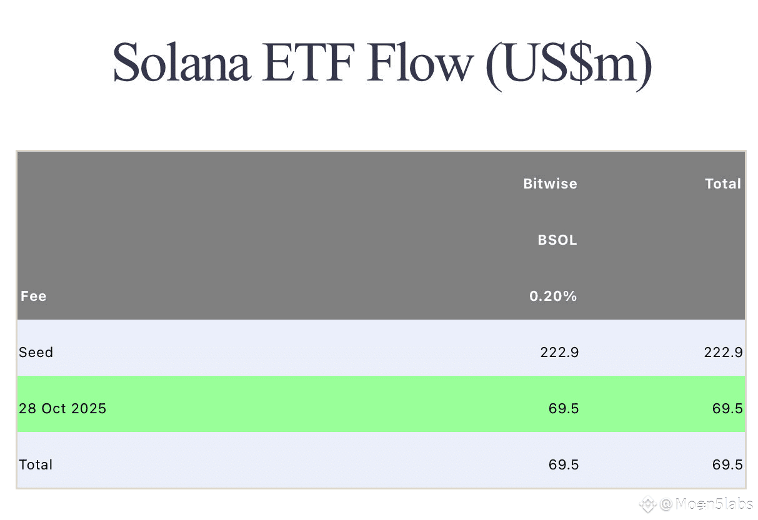Viewport: 758px width, 520px height.
Task: Select Seed value in Total column
Action: point(723,352)
